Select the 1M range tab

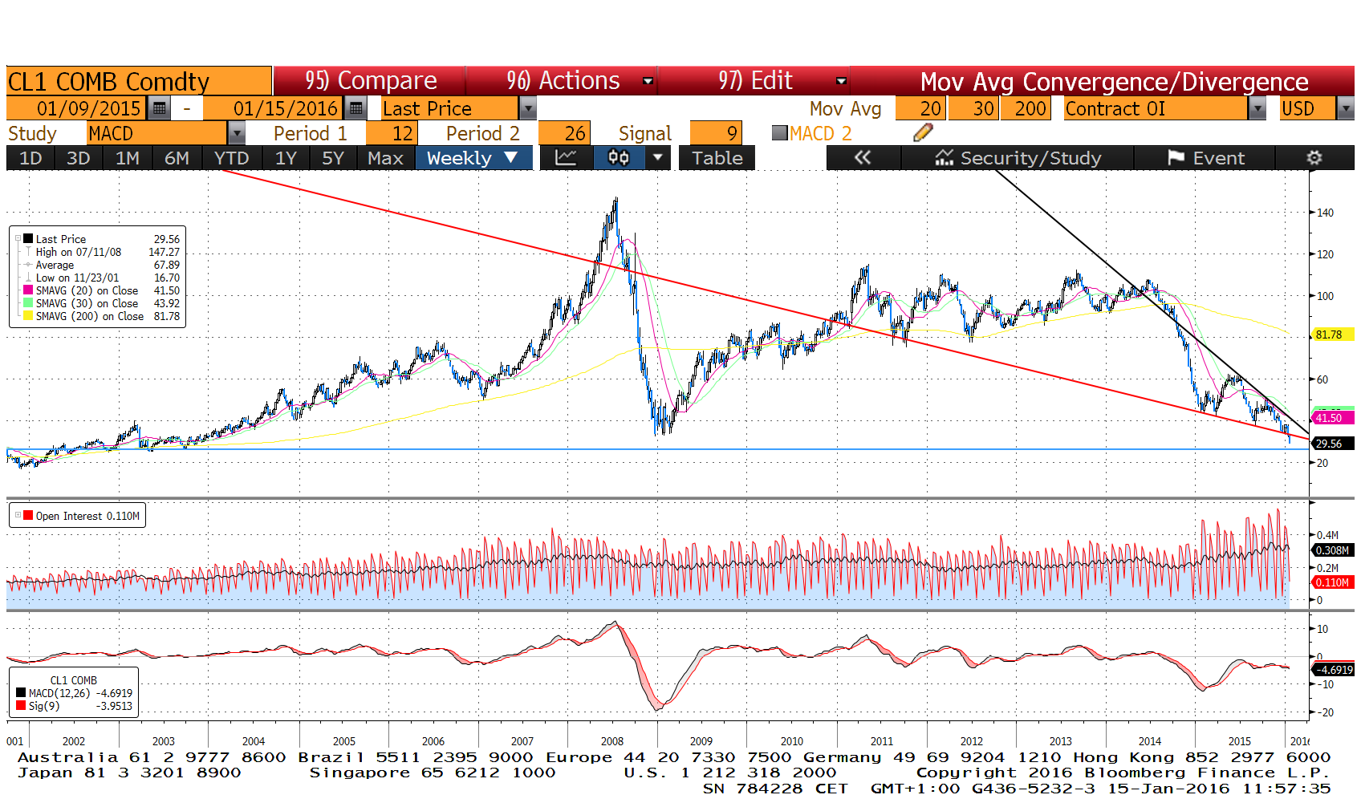pyautogui.click(x=128, y=158)
